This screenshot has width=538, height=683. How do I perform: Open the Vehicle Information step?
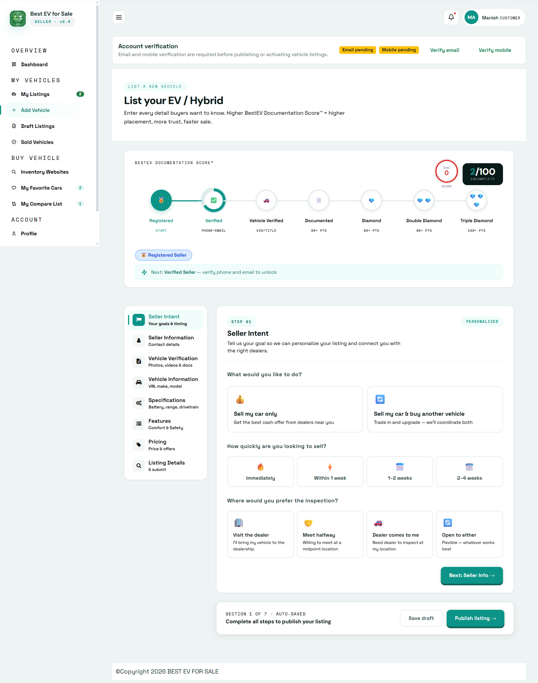click(166, 382)
